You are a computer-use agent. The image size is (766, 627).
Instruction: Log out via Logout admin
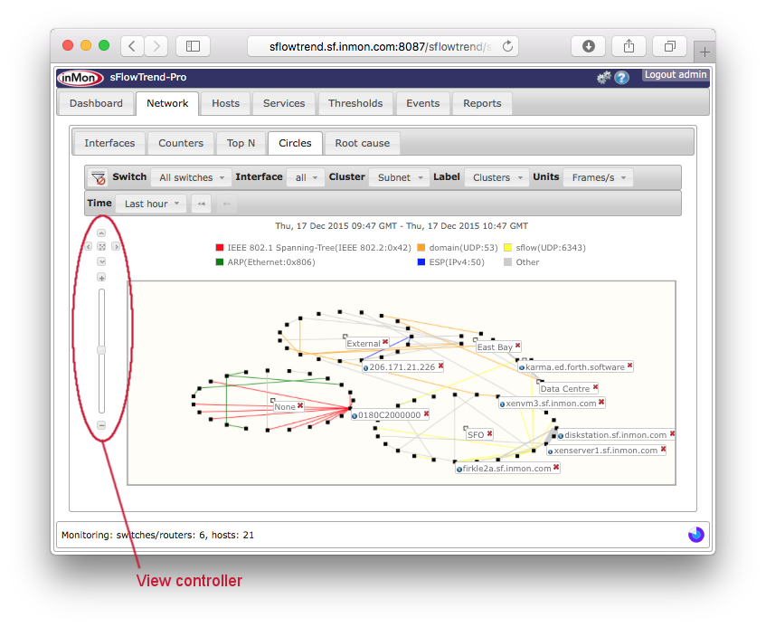pos(676,75)
